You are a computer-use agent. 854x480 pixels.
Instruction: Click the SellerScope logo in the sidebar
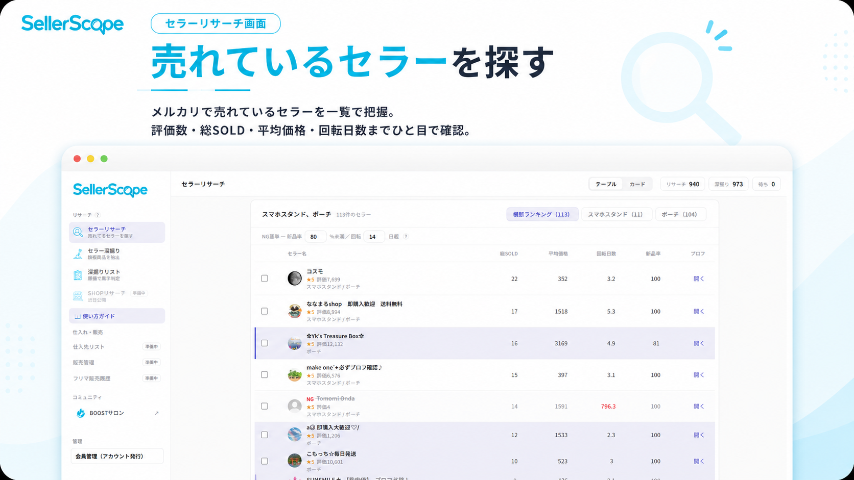[110, 190]
